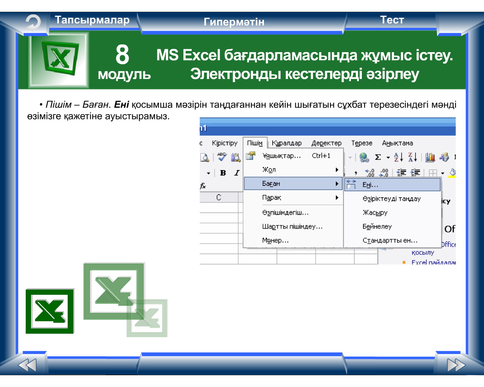Click the fx insert function icon

point(203,186)
